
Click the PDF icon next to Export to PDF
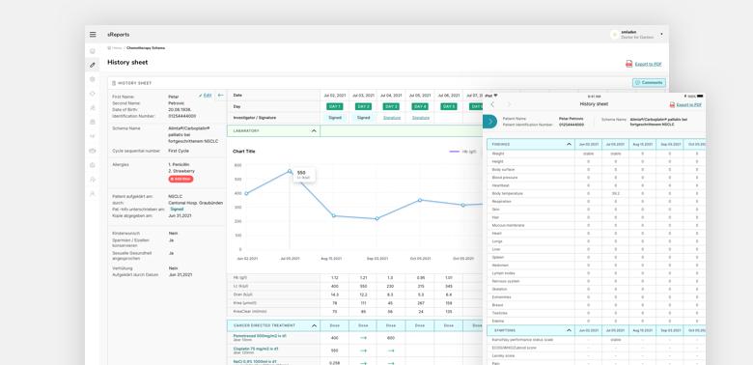(628, 64)
